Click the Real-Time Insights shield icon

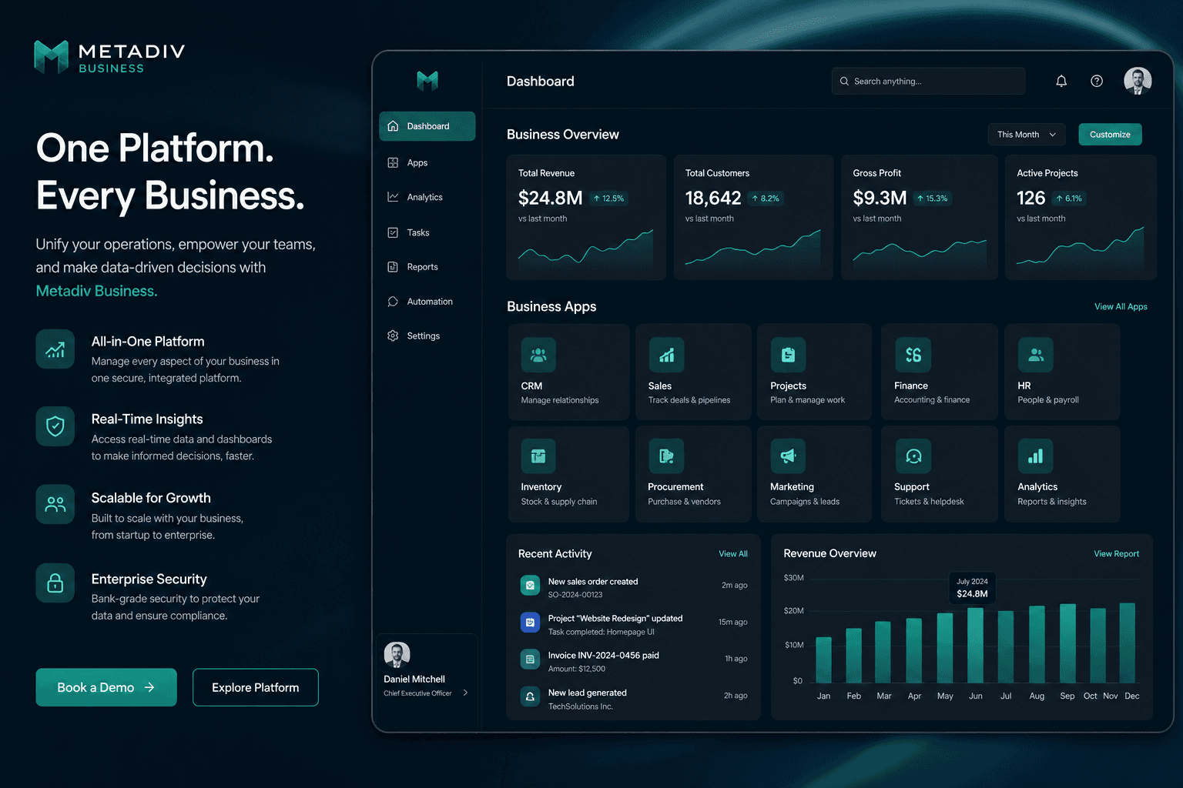tap(55, 426)
